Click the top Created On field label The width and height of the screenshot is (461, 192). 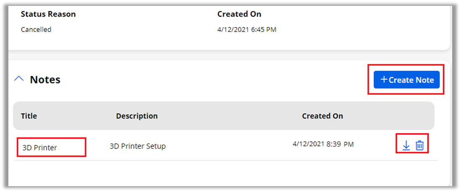(239, 14)
